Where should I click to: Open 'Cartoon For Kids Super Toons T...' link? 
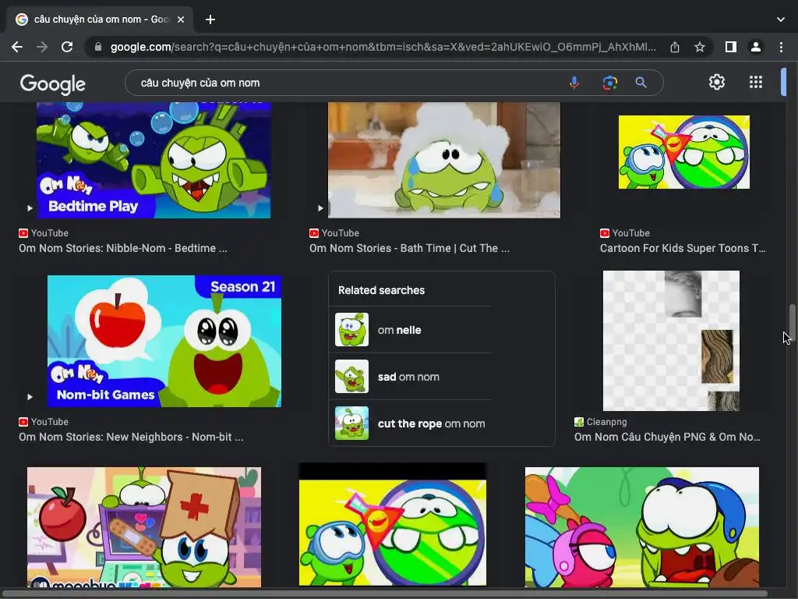pyautogui.click(x=683, y=248)
